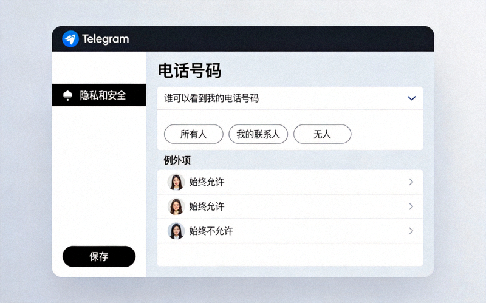This screenshot has width=486, height=303.
Task: Click the Telegram paper plane logo
Action: [70, 39]
